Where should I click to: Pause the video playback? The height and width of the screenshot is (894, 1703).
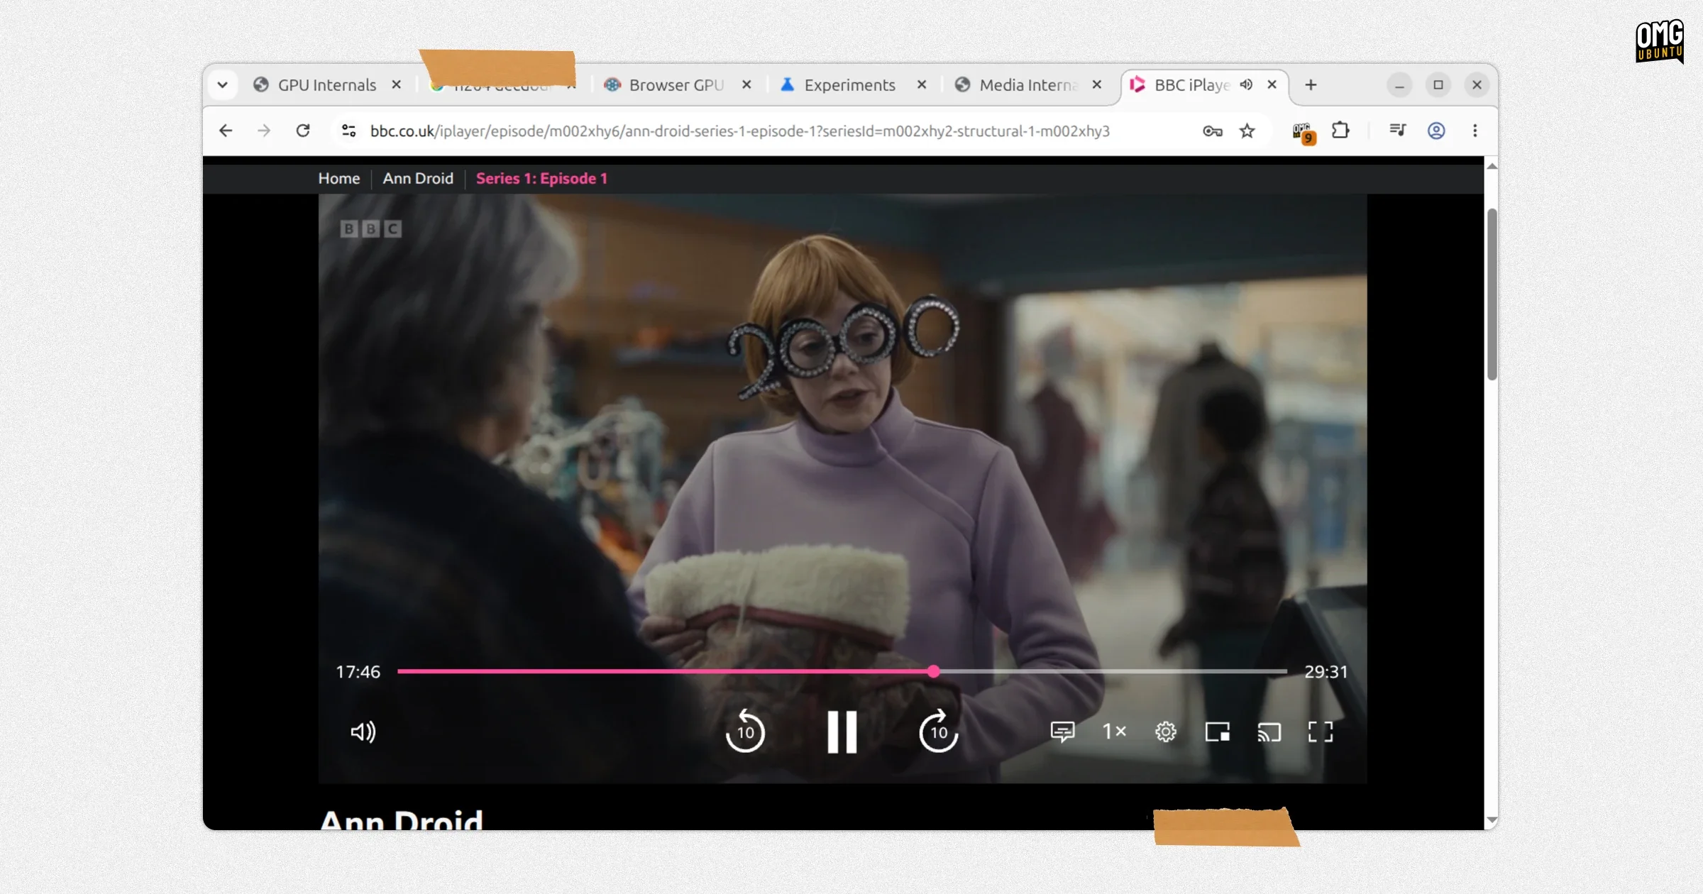coord(842,732)
